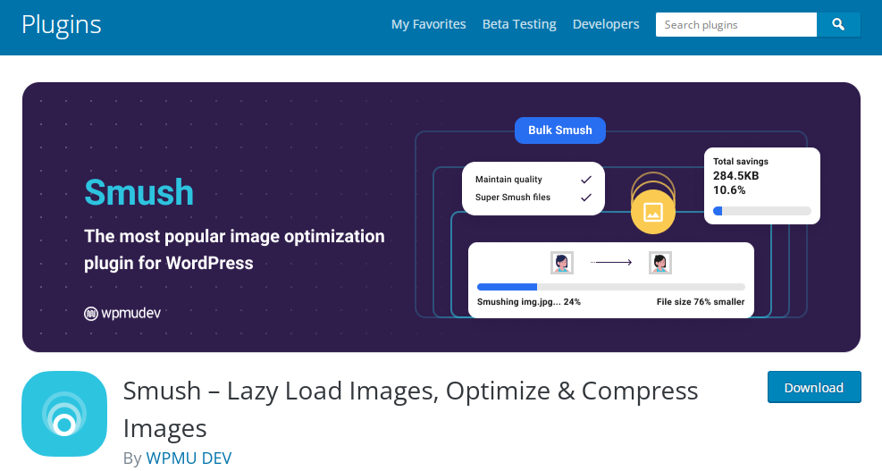Click the search magnifier icon button
The image size is (882, 471).
pos(838,25)
